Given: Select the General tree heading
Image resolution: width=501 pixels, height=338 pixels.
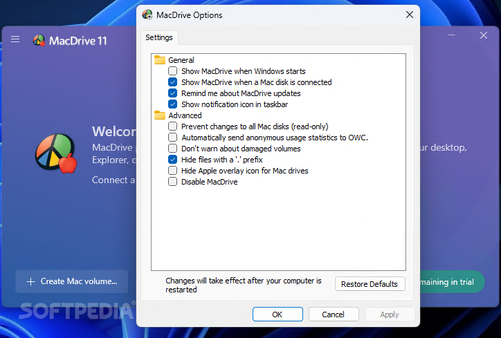Looking at the screenshot, I should [181, 60].
